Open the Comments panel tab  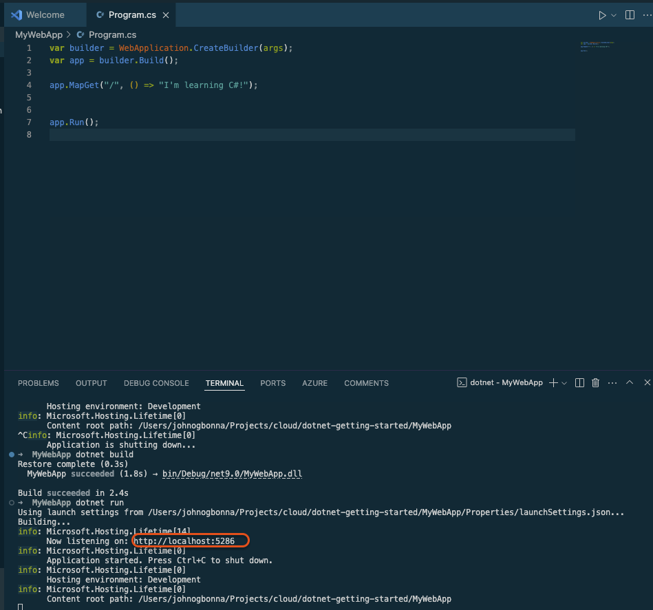366,383
